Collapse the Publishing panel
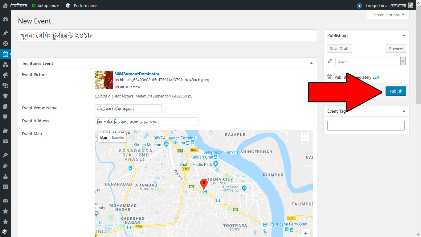 coord(404,35)
